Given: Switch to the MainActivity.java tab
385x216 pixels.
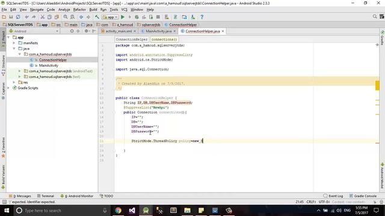Looking at the screenshot, I should [x=159, y=31].
